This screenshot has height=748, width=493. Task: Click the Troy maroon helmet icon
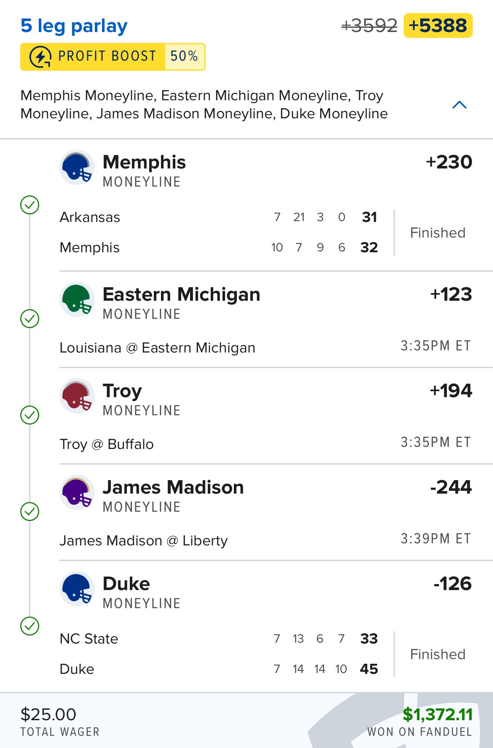tap(77, 396)
